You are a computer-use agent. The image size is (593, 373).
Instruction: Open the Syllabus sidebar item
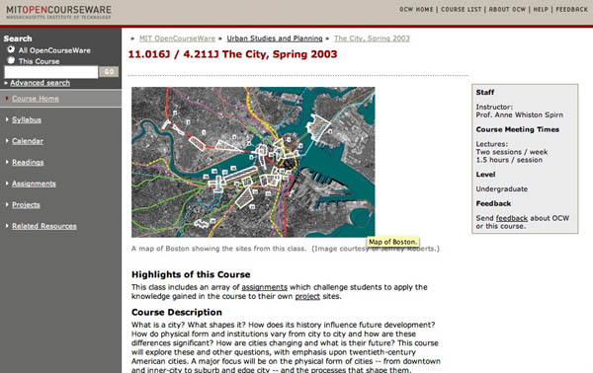(x=27, y=119)
